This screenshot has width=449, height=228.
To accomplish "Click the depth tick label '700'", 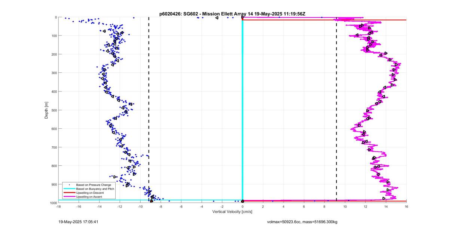I will click(54, 147).
